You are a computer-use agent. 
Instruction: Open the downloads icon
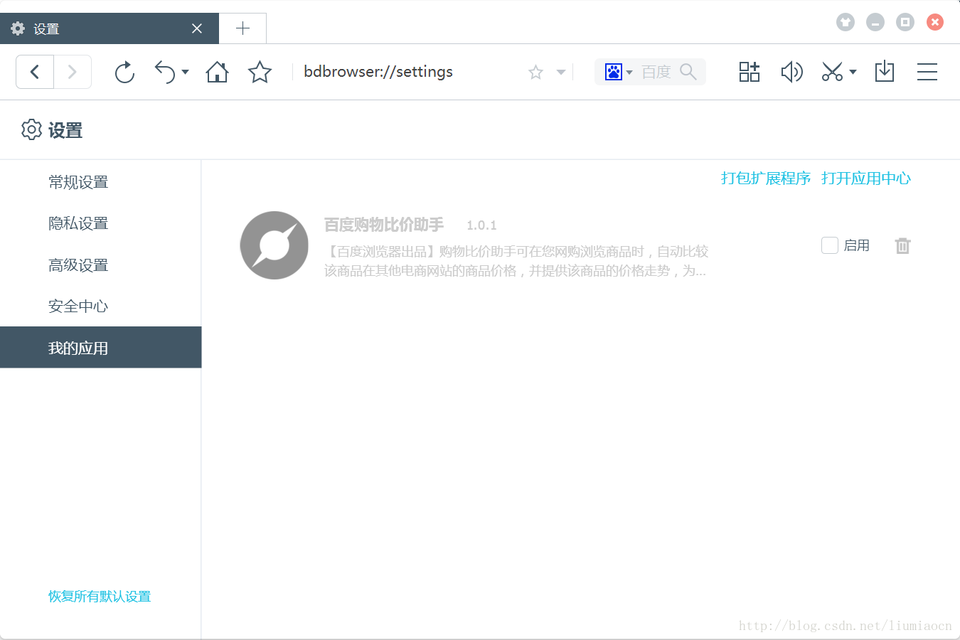[885, 72]
